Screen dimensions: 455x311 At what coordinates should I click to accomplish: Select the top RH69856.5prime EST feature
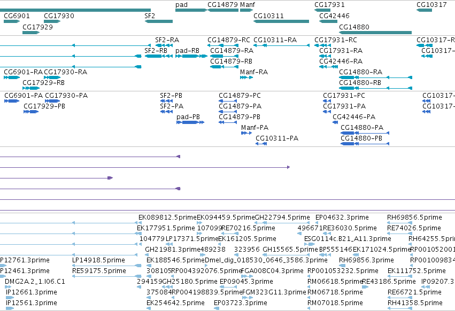click(x=399, y=223)
